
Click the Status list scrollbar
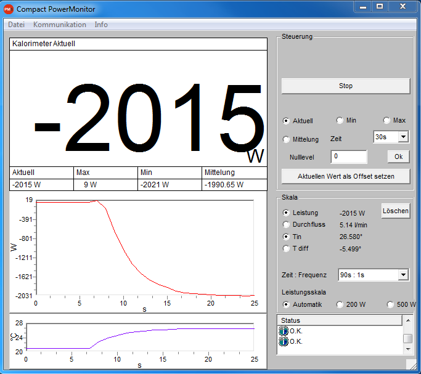[x=407, y=338]
